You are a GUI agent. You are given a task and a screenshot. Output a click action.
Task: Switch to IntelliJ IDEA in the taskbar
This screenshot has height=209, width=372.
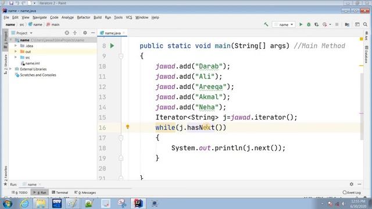(138, 203)
